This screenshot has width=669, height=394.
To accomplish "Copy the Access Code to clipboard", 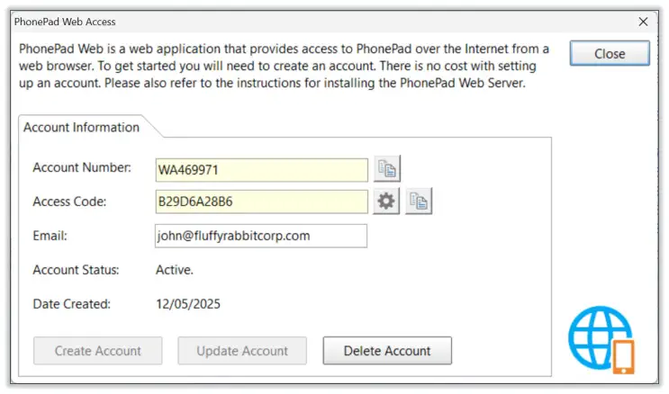I will coord(419,201).
